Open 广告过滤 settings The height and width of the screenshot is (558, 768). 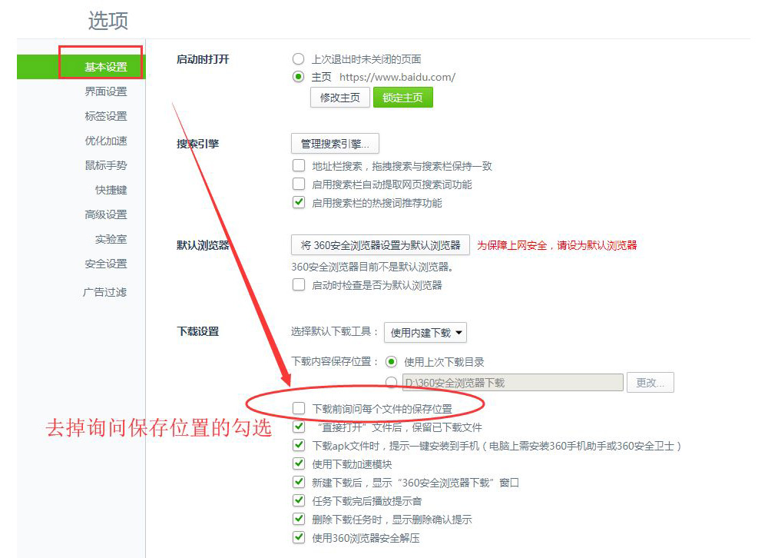tap(104, 292)
